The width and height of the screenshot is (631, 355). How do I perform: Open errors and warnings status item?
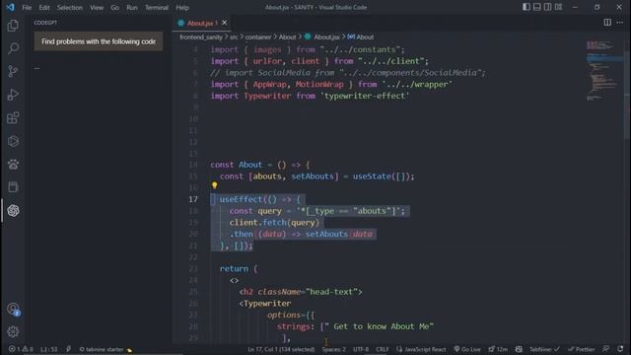(21, 349)
